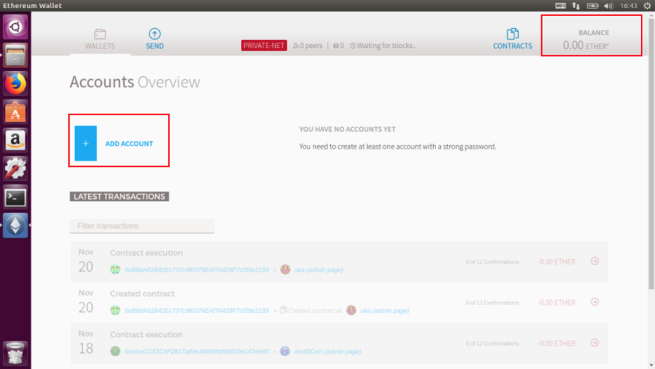The width and height of the screenshot is (655, 369).
Task: Click the PRIVATE-NET badge
Action: 264,45
